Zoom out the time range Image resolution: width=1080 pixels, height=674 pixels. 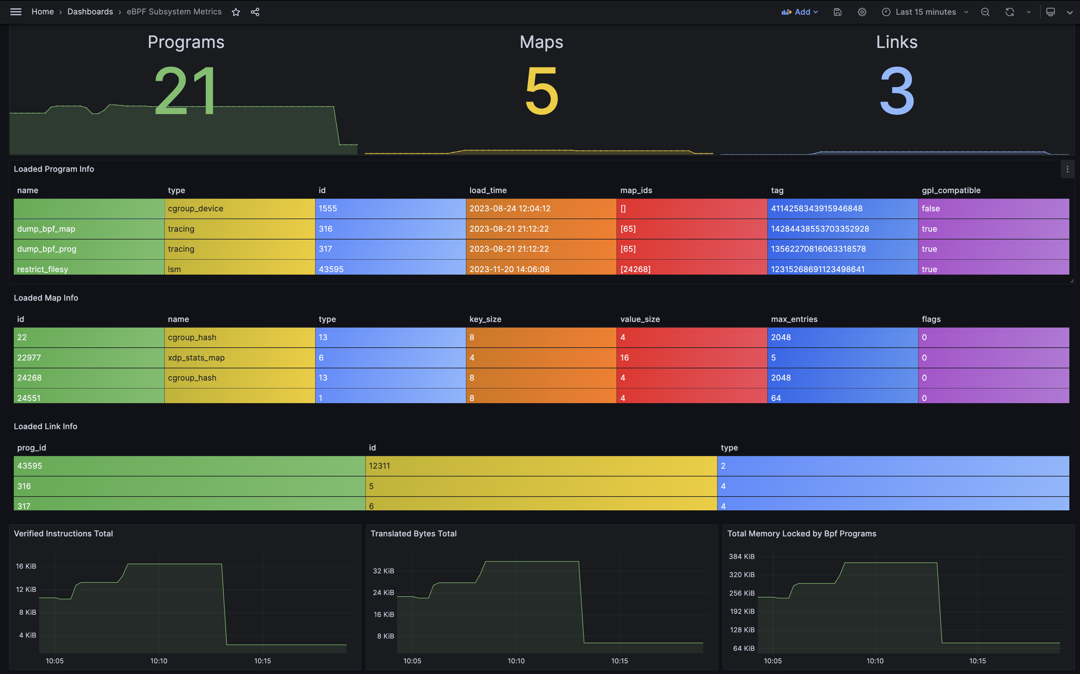point(985,12)
